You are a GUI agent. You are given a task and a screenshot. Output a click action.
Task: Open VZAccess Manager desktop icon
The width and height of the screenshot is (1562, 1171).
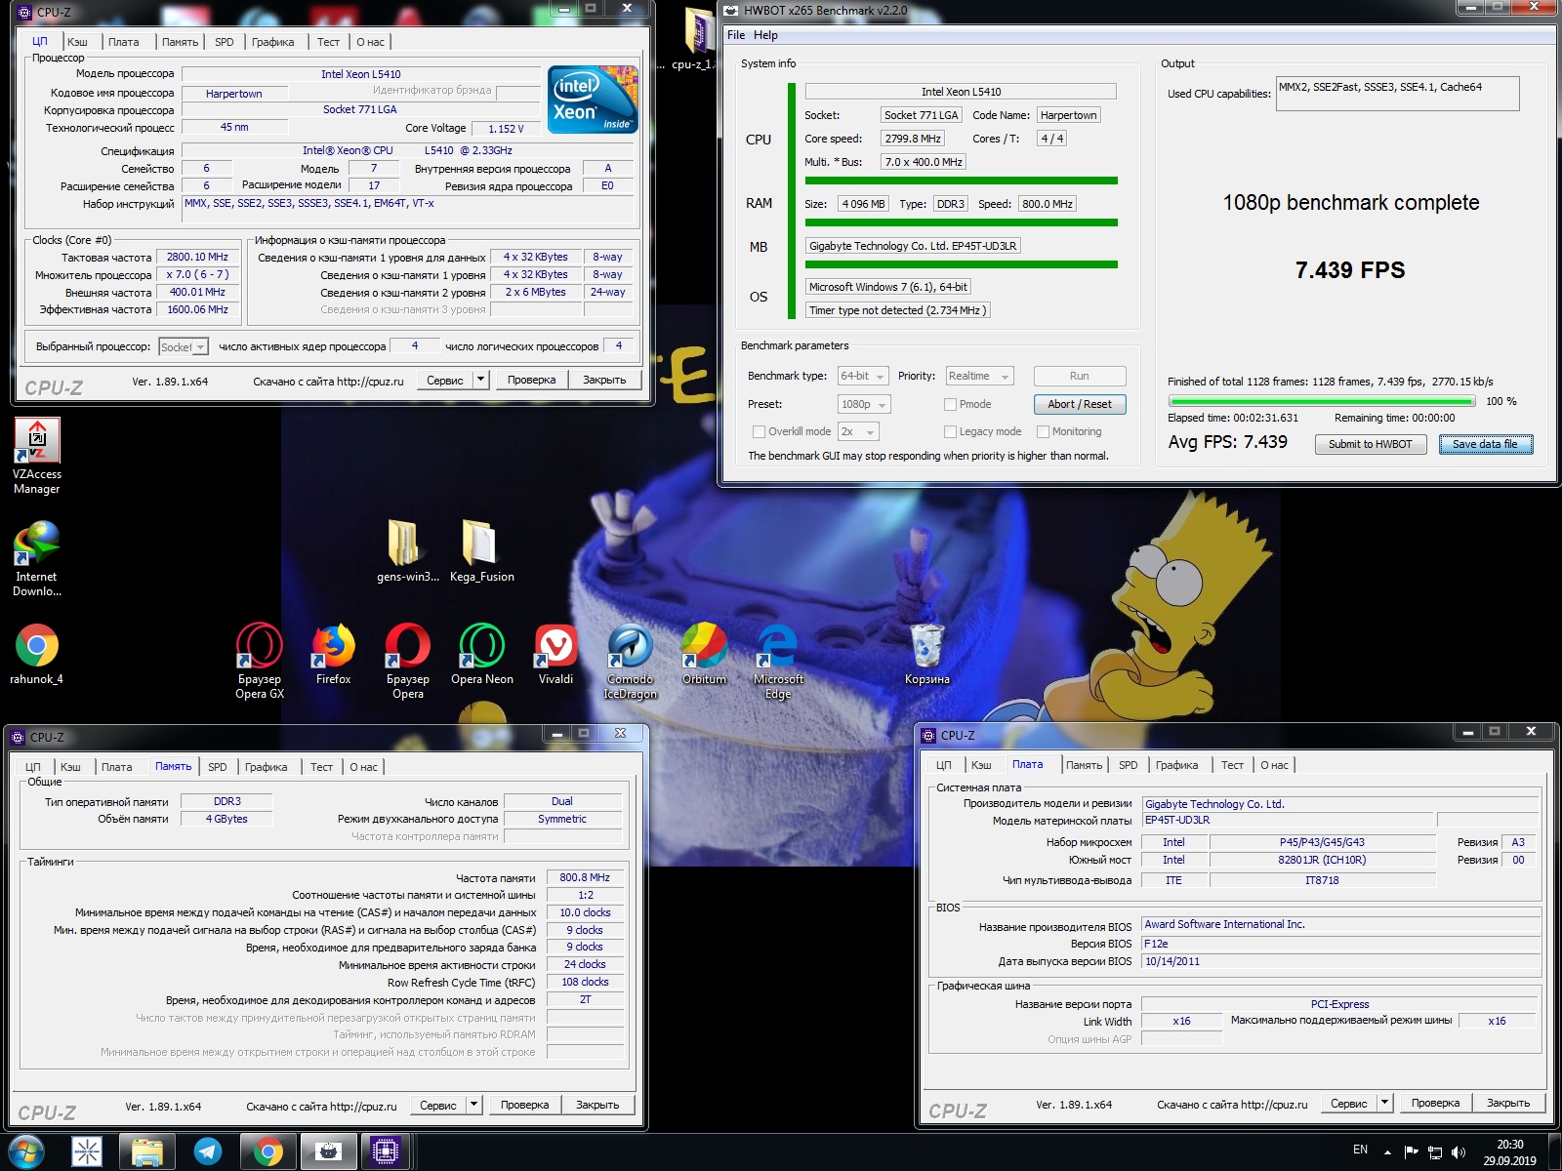(x=37, y=456)
